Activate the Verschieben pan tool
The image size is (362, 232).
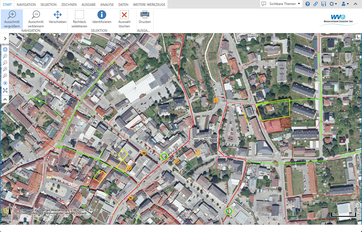pyautogui.click(x=57, y=17)
